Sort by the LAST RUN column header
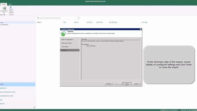The image size is (197, 111). tap(144, 23)
